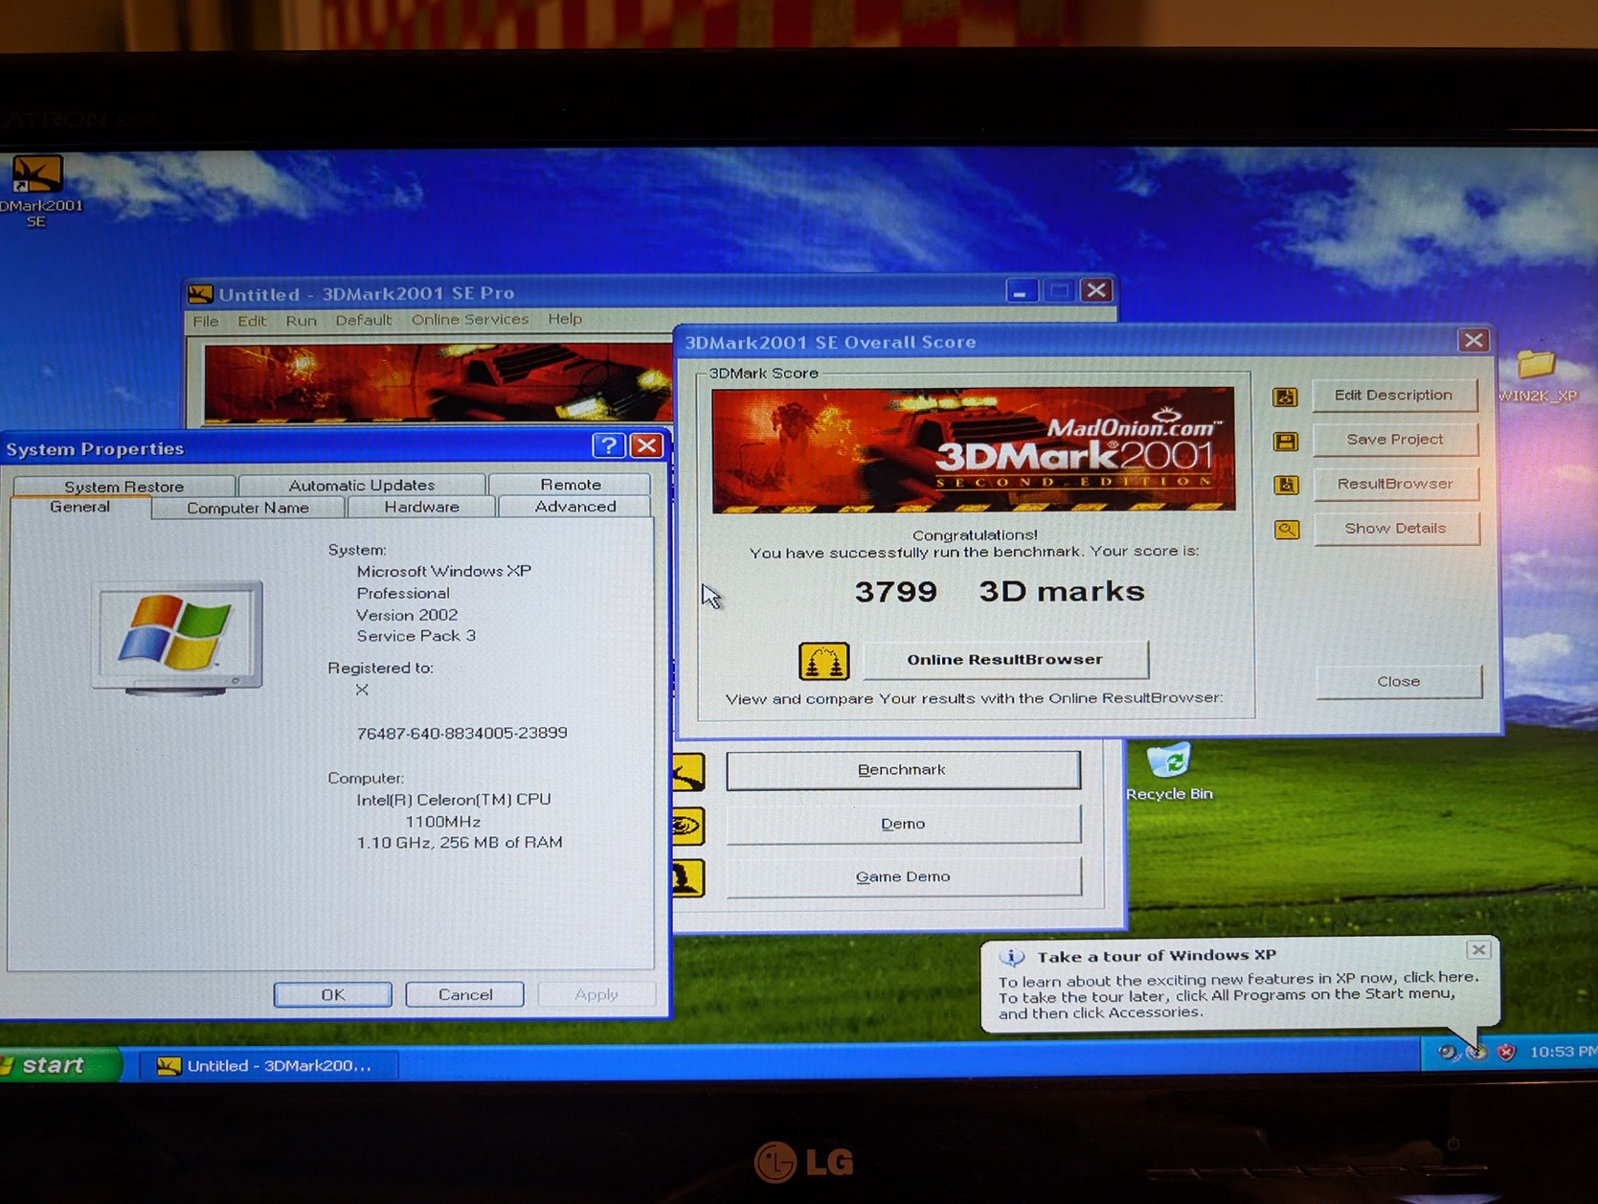This screenshot has height=1204, width=1598.
Task: Open the Recycle Bin desktop icon
Action: 1169,772
